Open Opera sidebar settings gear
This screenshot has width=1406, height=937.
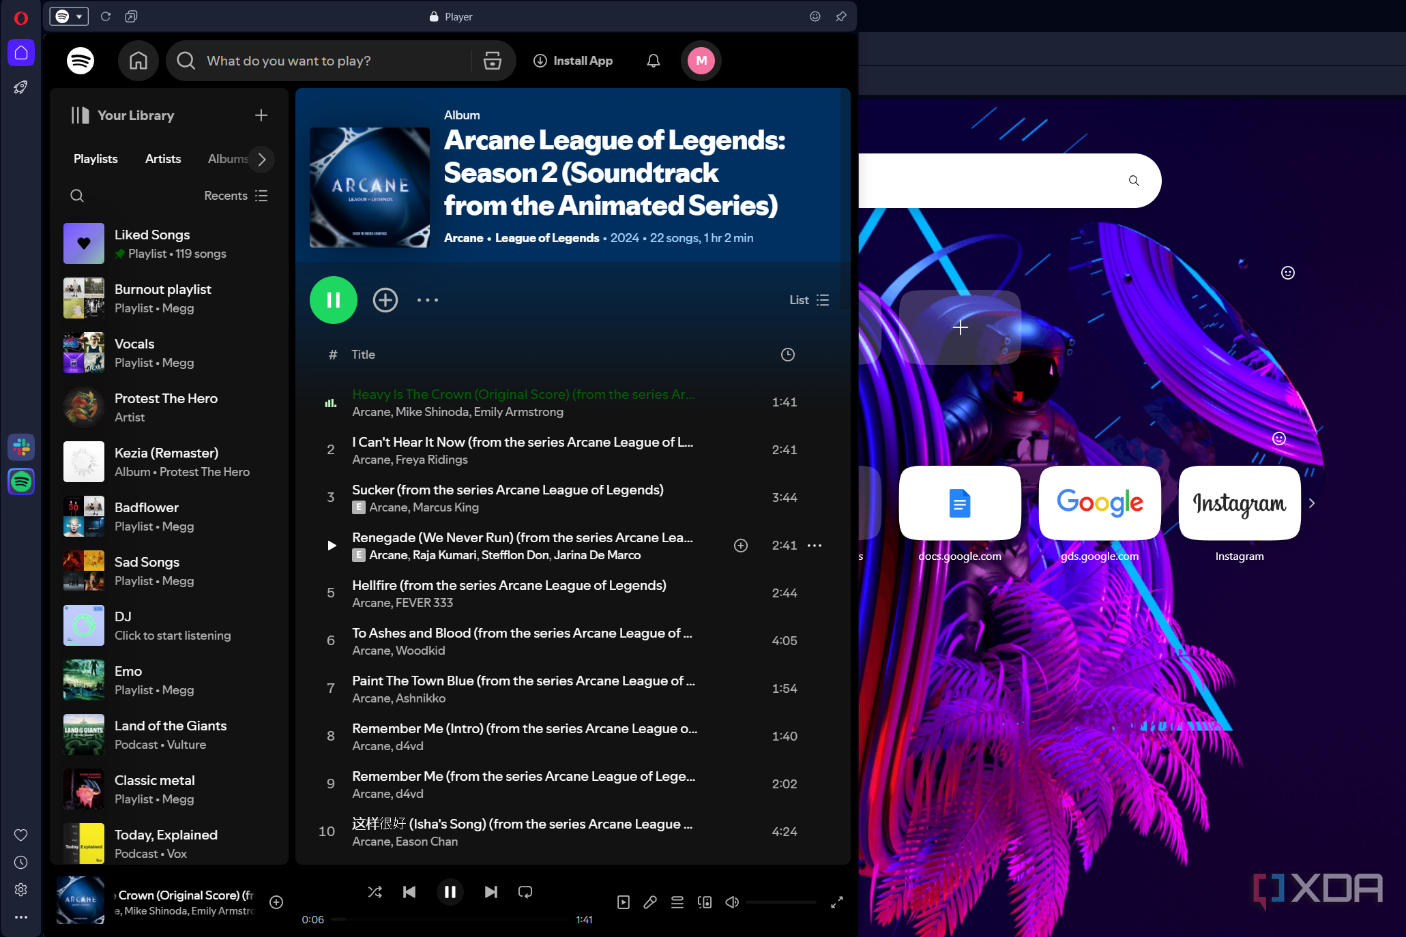[x=21, y=890]
